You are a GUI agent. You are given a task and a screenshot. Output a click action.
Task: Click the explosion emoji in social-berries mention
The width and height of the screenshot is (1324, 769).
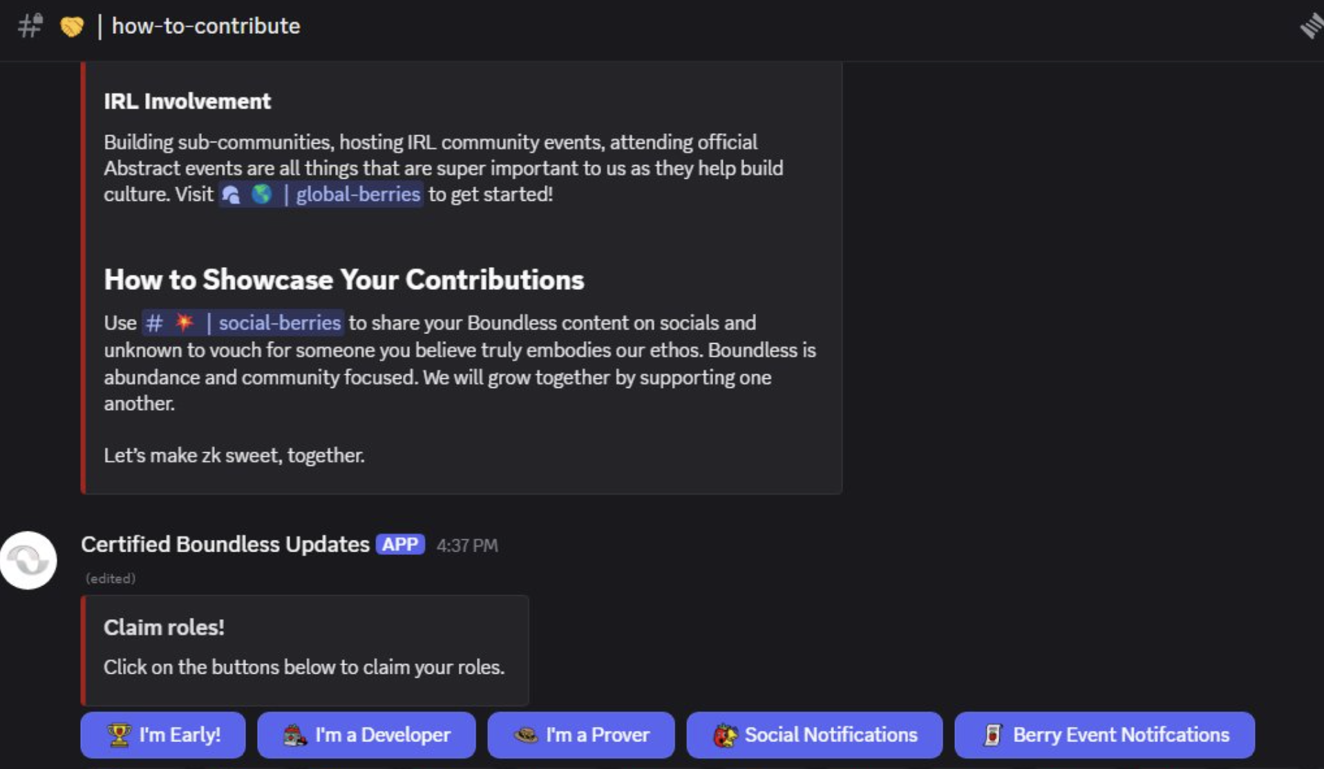tap(185, 322)
